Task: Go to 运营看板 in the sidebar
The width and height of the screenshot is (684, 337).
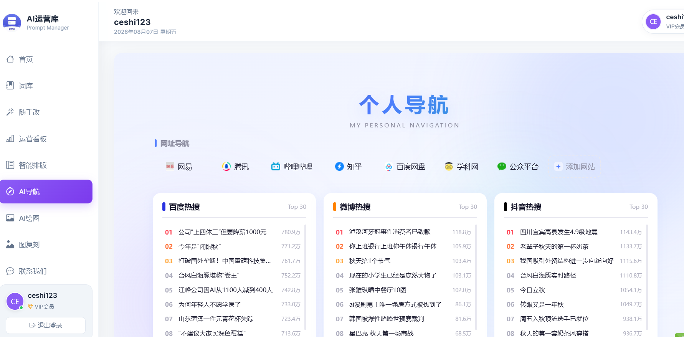Action: pos(46,139)
